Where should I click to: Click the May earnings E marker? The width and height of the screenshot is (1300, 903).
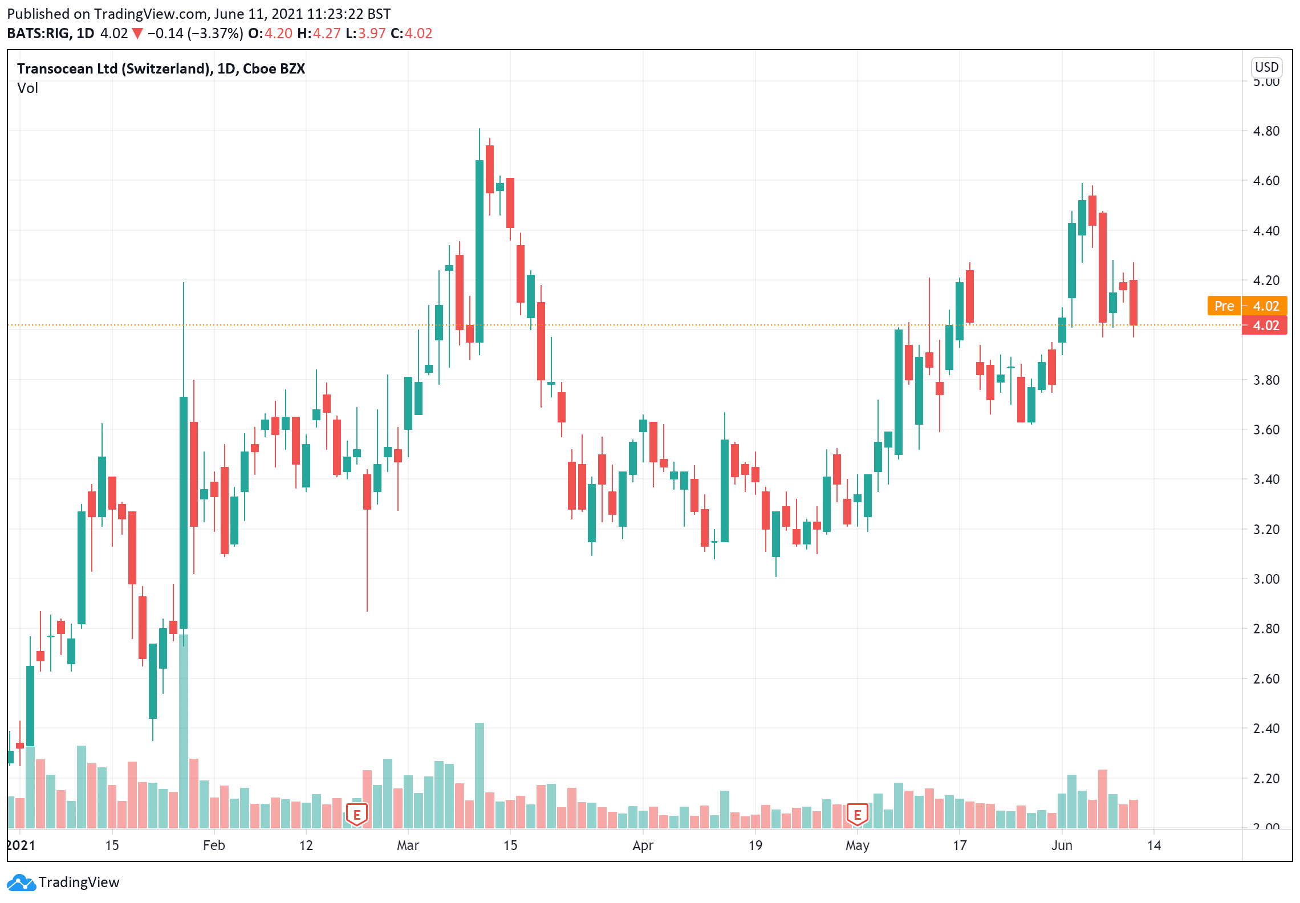point(857,815)
